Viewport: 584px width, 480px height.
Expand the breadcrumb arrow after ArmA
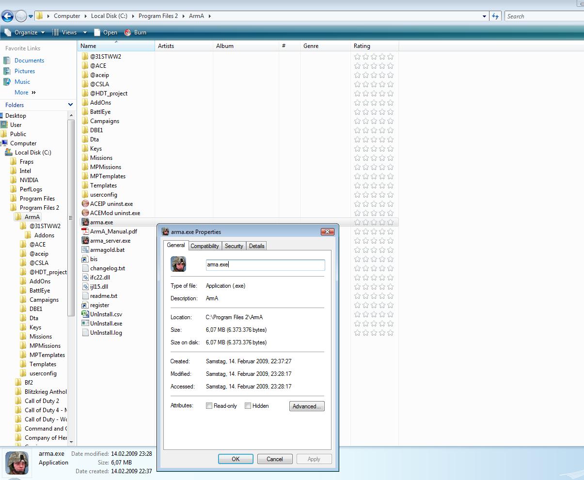210,16
